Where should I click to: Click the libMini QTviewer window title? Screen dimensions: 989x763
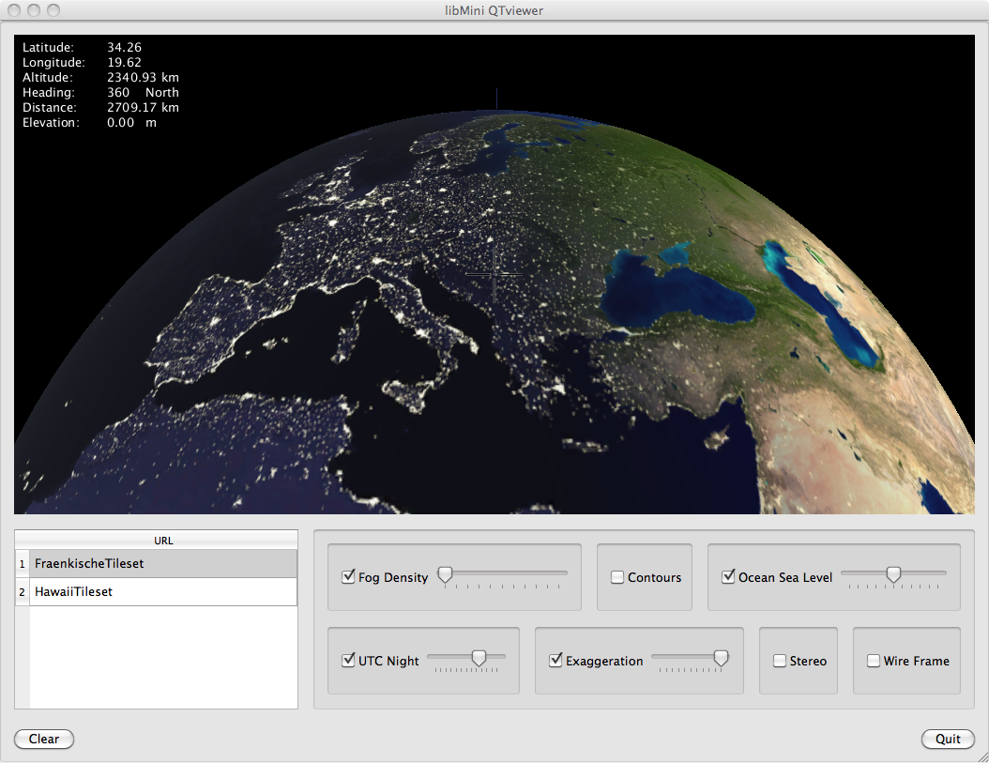494,10
